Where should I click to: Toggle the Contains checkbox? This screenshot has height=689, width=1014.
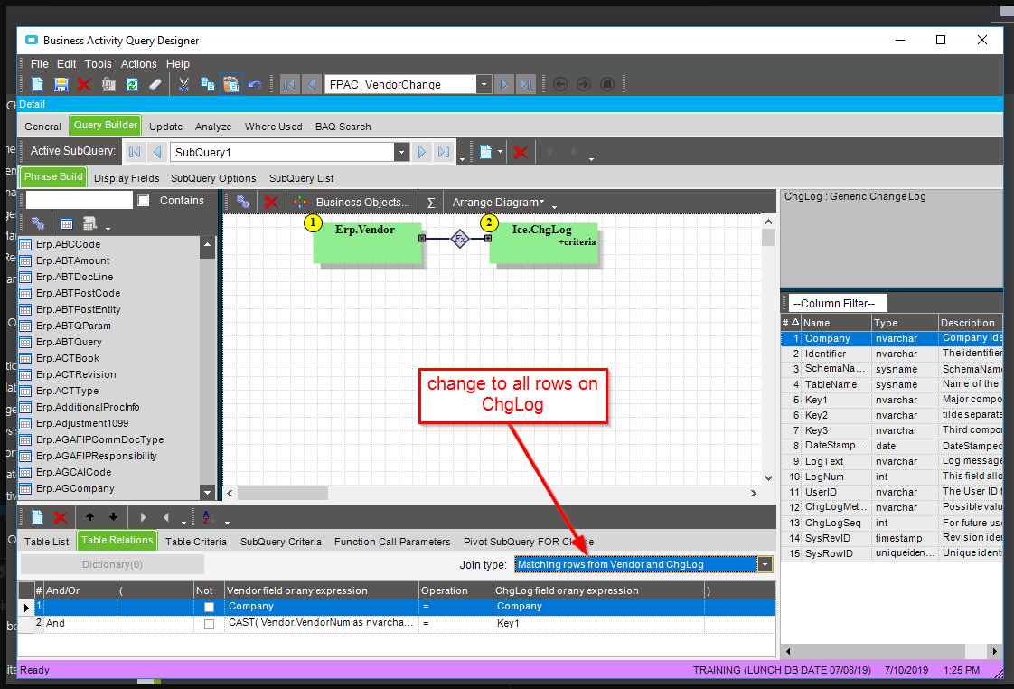(x=144, y=201)
